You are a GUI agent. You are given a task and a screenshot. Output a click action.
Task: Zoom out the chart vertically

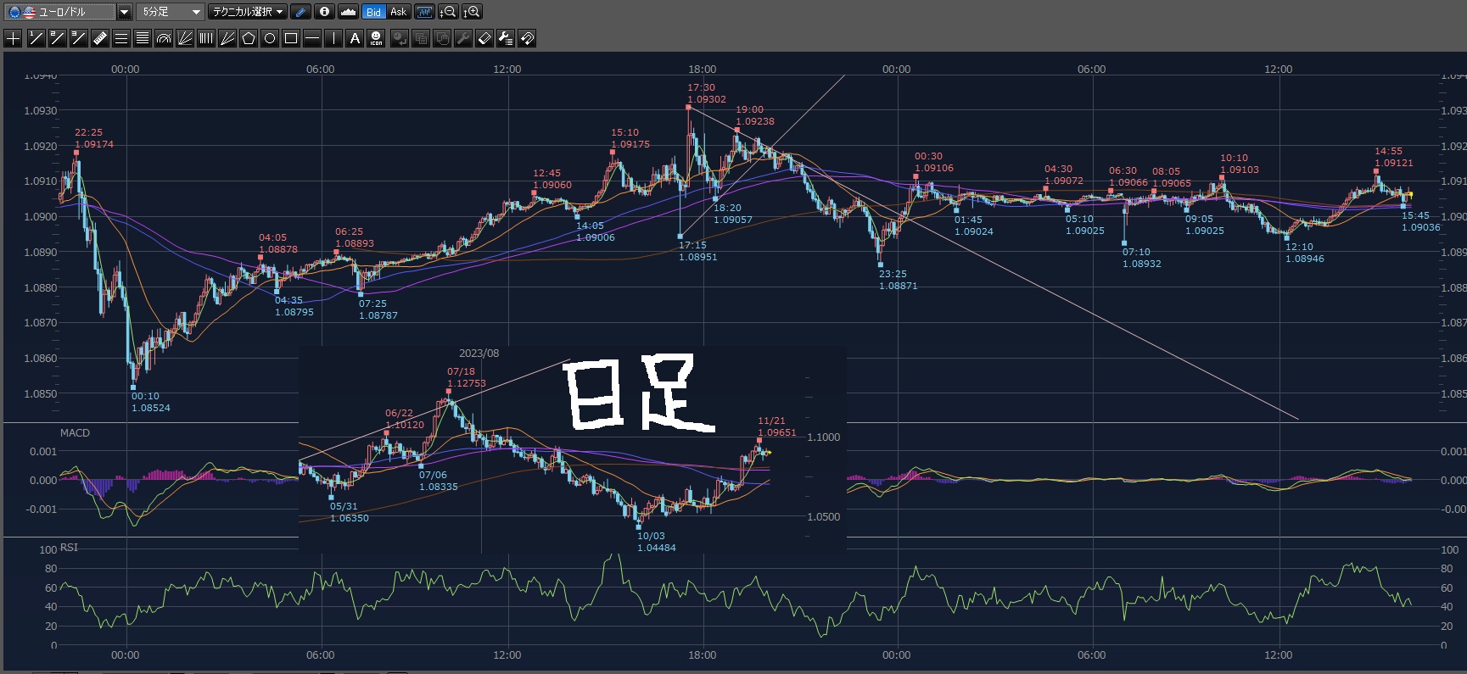click(448, 12)
